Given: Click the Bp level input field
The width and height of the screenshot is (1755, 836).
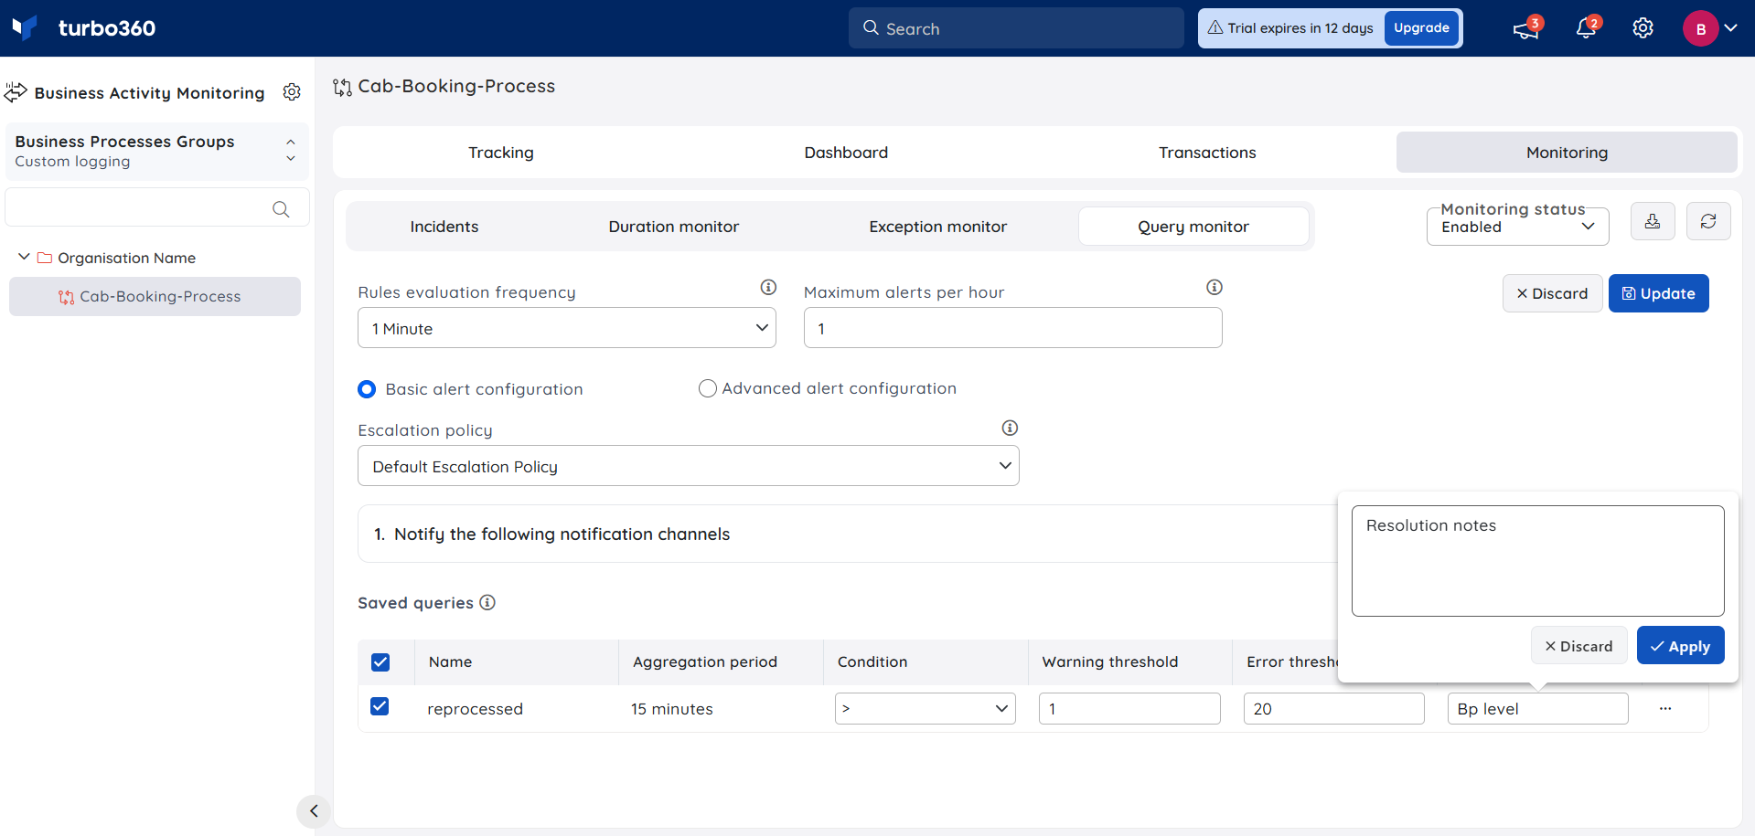Looking at the screenshot, I should tap(1537, 708).
